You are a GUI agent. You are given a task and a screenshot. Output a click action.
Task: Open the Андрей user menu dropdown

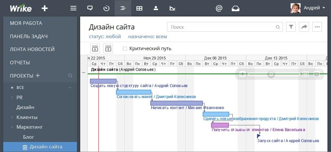(315, 8)
